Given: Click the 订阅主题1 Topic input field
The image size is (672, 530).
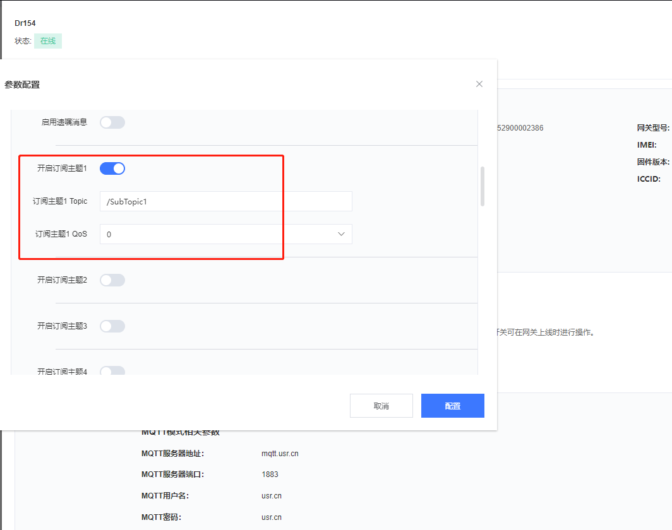Looking at the screenshot, I should pos(225,201).
